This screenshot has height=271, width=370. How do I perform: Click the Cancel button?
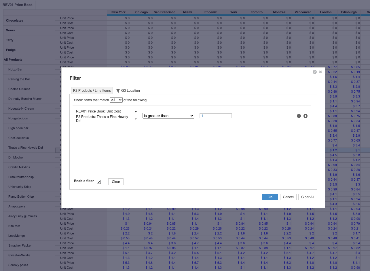288,197
